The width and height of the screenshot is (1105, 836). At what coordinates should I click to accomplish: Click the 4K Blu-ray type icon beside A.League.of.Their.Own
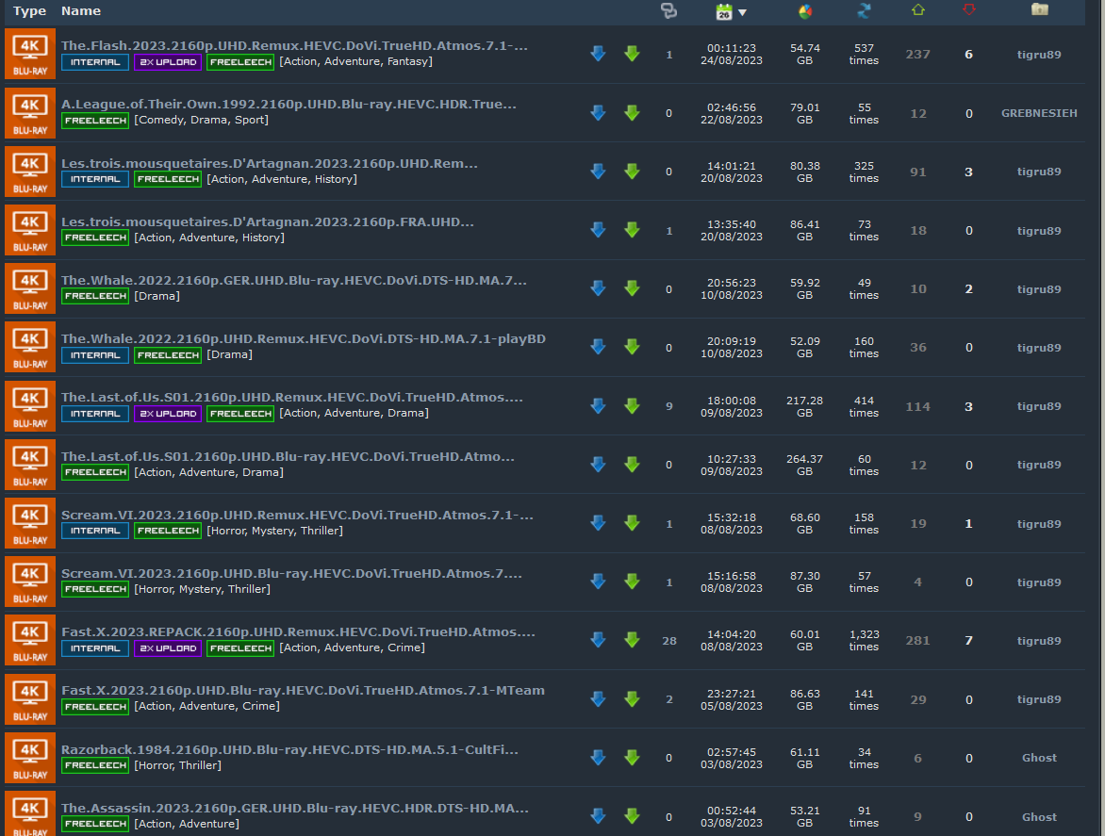tap(30, 113)
